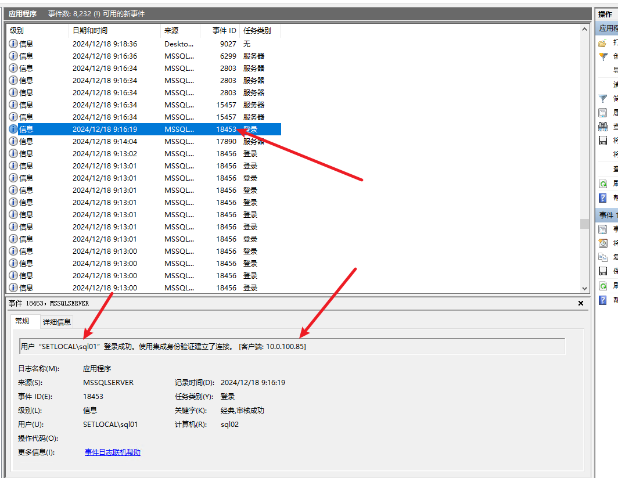618x478 pixels.
Task: Click the filter current log funnel icon
Action: click(603, 99)
